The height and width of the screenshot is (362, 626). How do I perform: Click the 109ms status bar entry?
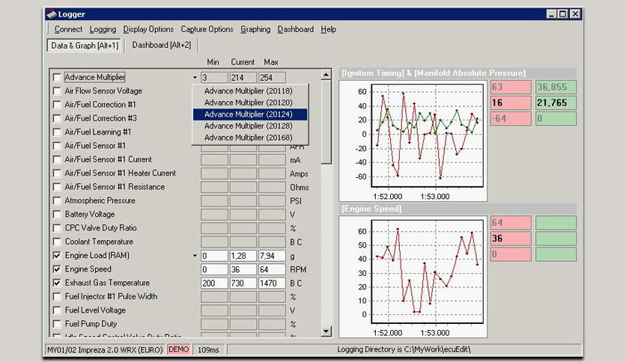coord(208,349)
